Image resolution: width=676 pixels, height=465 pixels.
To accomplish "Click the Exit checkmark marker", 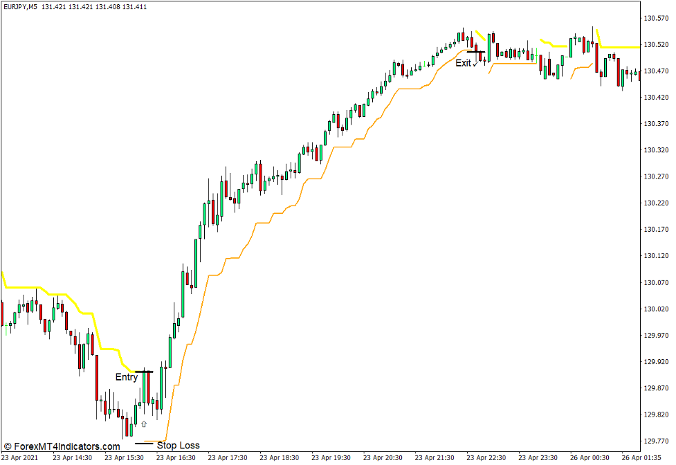I will click(x=476, y=62).
